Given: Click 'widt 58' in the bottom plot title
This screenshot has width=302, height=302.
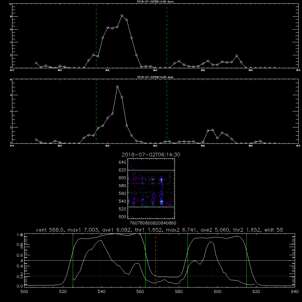Looking at the screenshot, I should 274,230.
